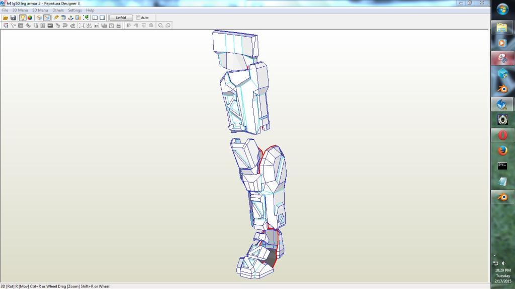The height and width of the screenshot is (289, 515).
Task: Click the active Pepakura taskbar icon
Action: [502, 104]
